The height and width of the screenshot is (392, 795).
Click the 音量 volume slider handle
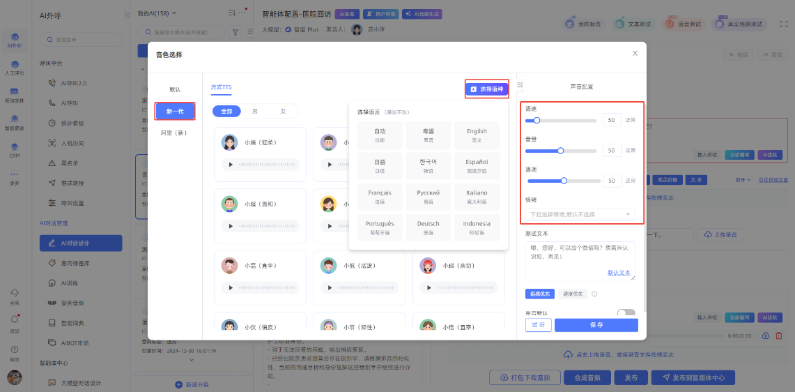(x=560, y=150)
